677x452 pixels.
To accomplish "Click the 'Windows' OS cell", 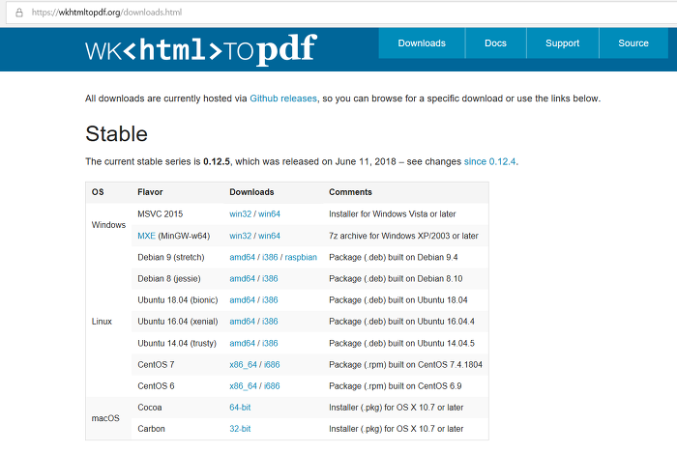I will click(108, 225).
